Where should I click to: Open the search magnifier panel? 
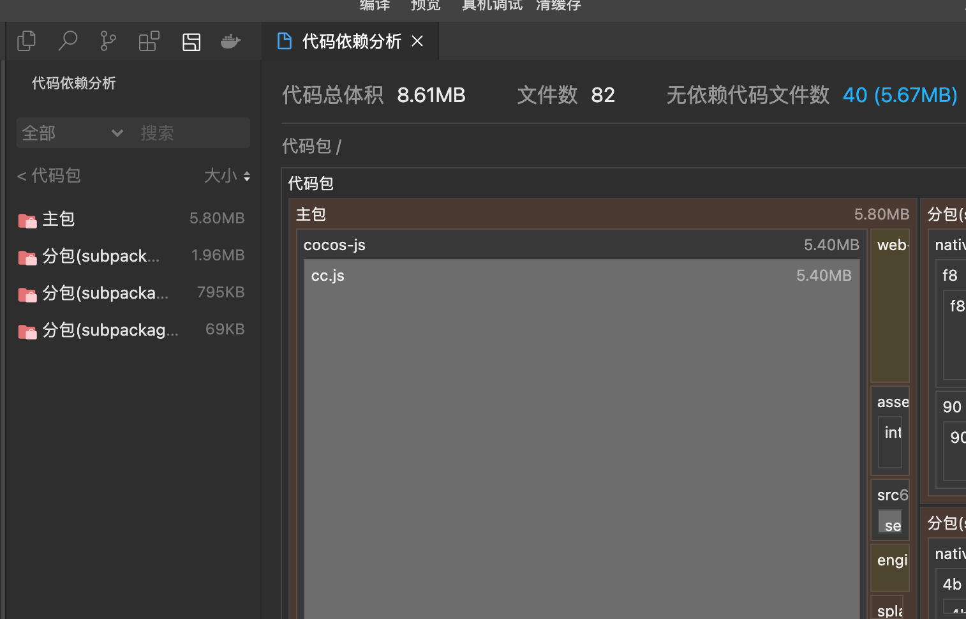tap(67, 41)
